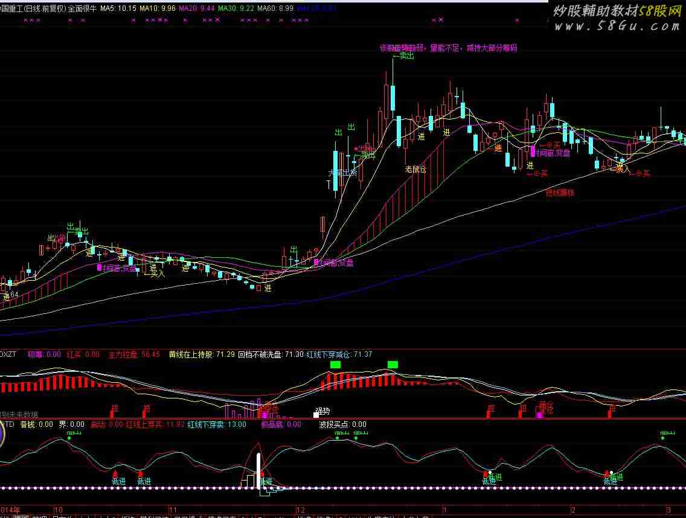Select the 主力控盘 56.45 readout
686x518 pixels.
coord(134,354)
